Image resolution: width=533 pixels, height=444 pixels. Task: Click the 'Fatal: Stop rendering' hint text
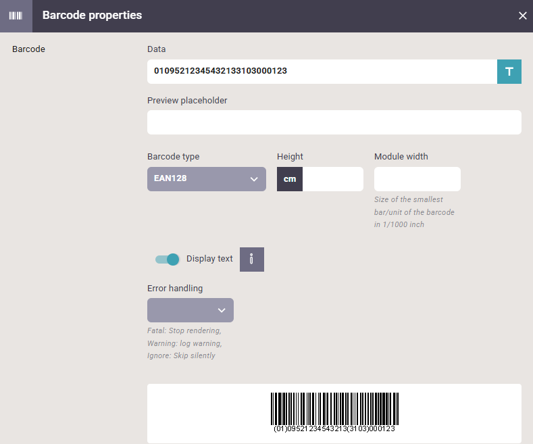point(184,330)
